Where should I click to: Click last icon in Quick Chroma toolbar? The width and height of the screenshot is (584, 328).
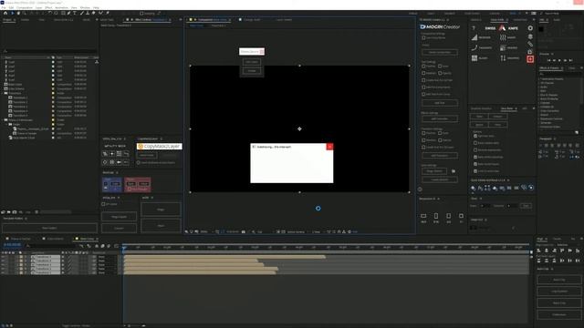tap(531, 188)
